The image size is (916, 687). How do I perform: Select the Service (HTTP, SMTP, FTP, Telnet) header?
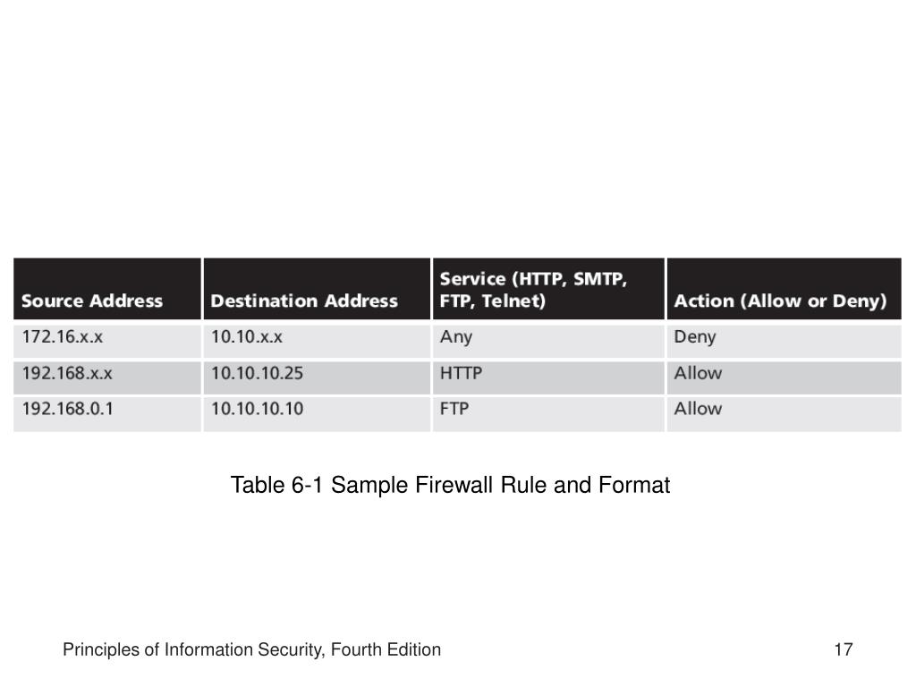pos(548,289)
